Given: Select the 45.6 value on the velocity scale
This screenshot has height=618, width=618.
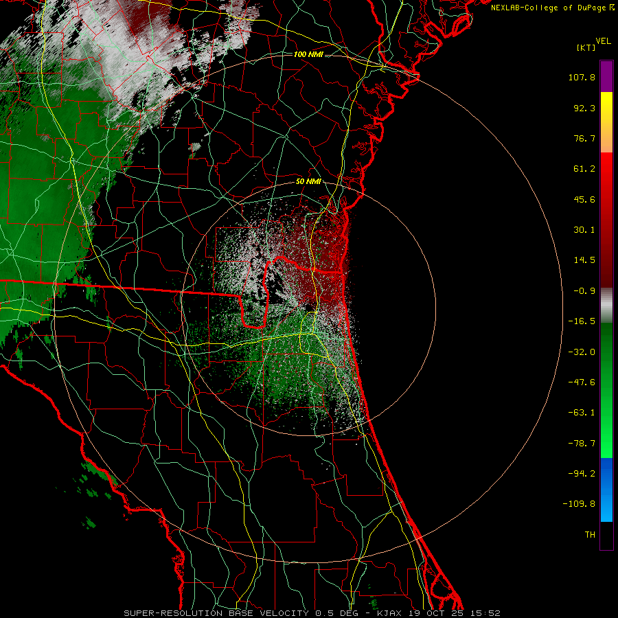Looking at the screenshot, I should 584,199.
